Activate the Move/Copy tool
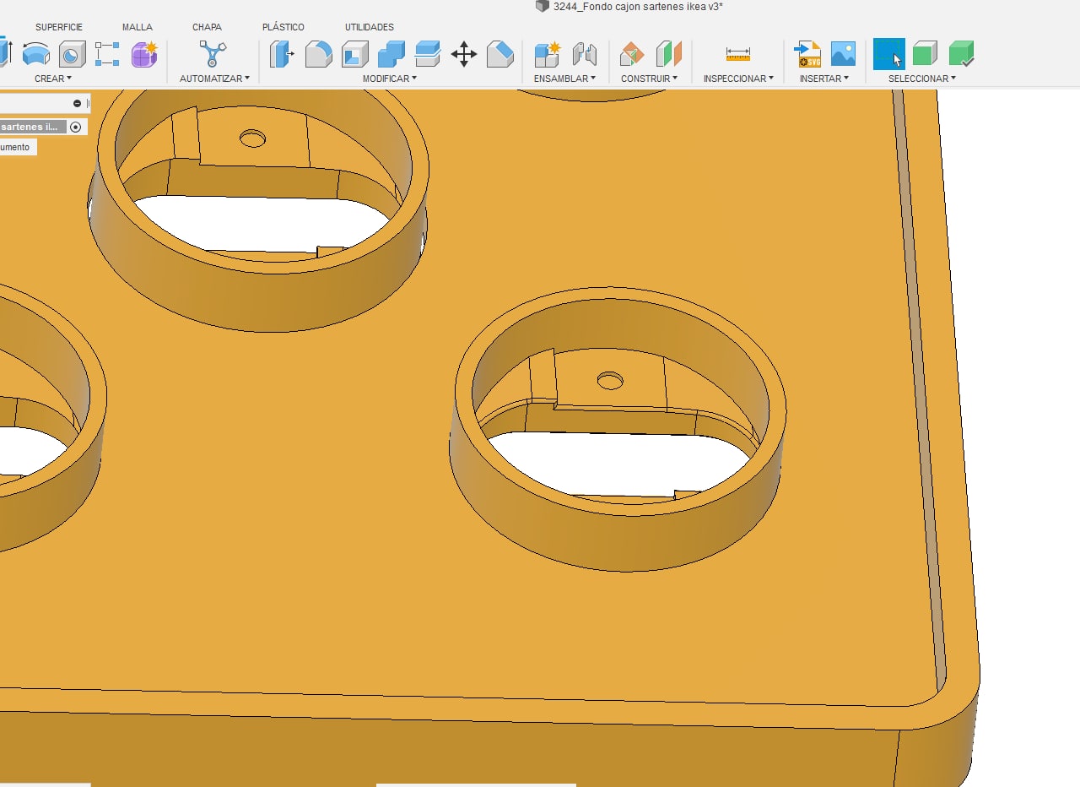 click(x=463, y=54)
